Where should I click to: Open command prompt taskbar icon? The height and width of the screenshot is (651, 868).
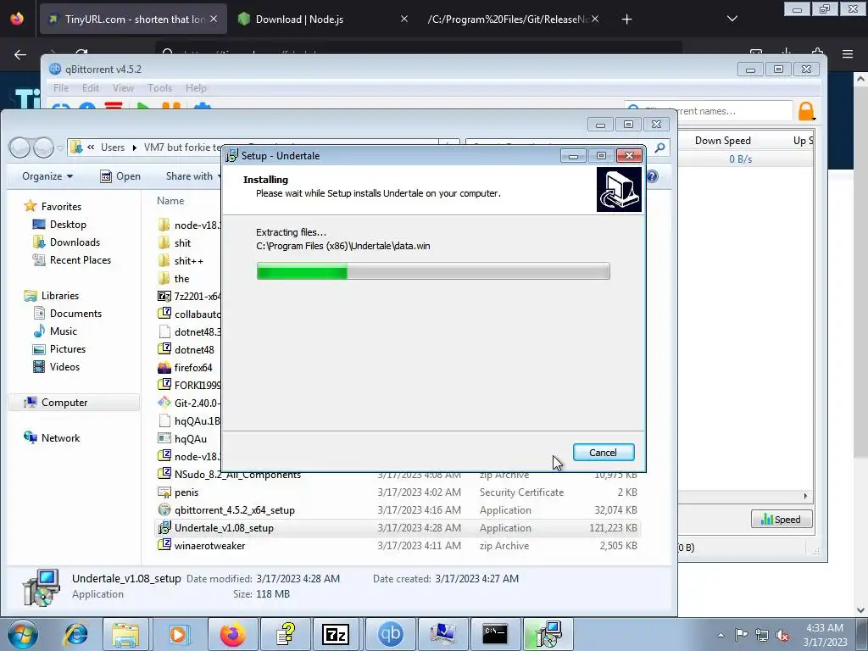(x=495, y=634)
